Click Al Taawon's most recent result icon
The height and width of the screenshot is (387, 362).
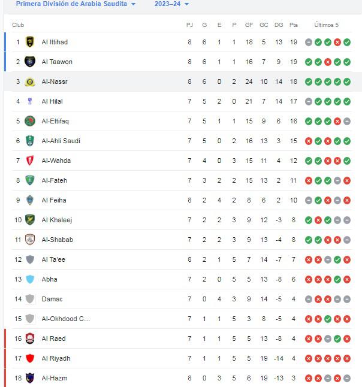(x=347, y=62)
